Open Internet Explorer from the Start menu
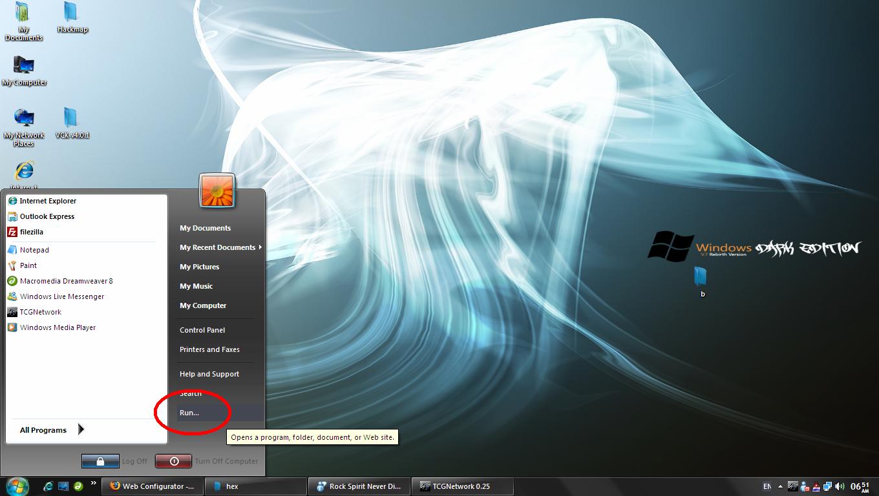The height and width of the screenshot is (496, 879). tap(42, 201)
